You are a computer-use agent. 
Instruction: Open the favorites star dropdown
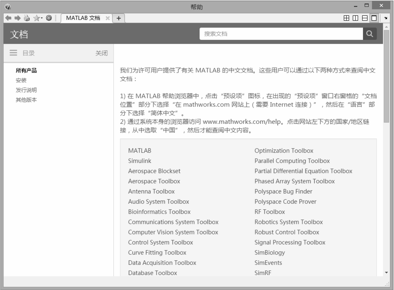click(38, 18)
